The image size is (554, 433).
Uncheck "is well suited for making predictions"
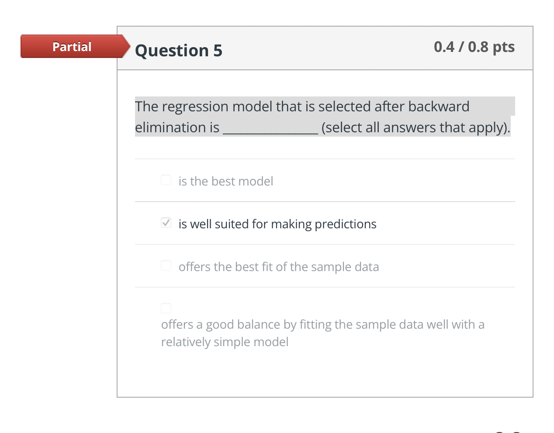pyautogui.click(x=166, y=223)
